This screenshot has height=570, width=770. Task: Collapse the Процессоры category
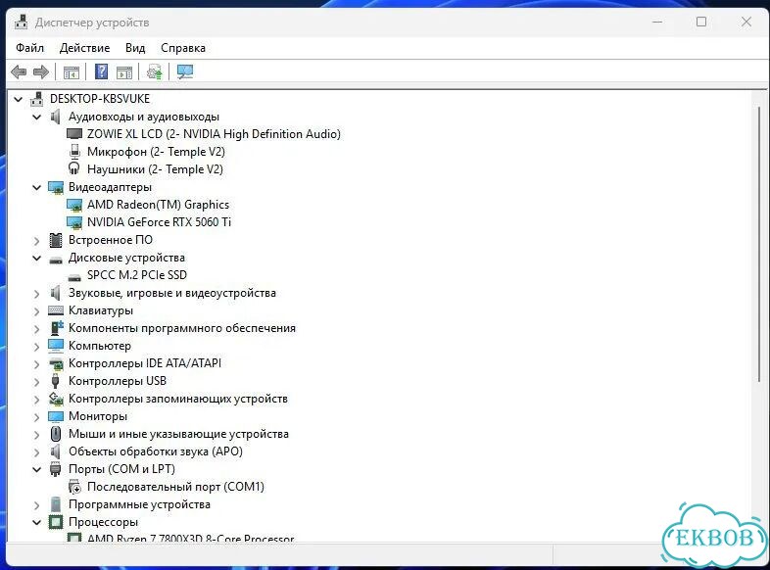pyautogui.click(x=37, y=522)
